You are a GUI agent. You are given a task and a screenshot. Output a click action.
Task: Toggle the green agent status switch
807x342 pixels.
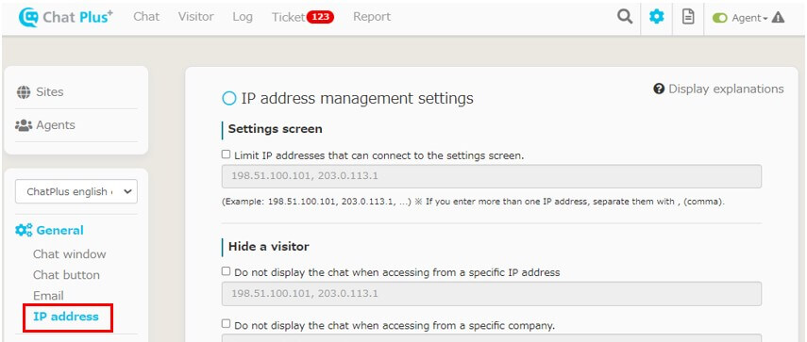(x=719, y=18)
